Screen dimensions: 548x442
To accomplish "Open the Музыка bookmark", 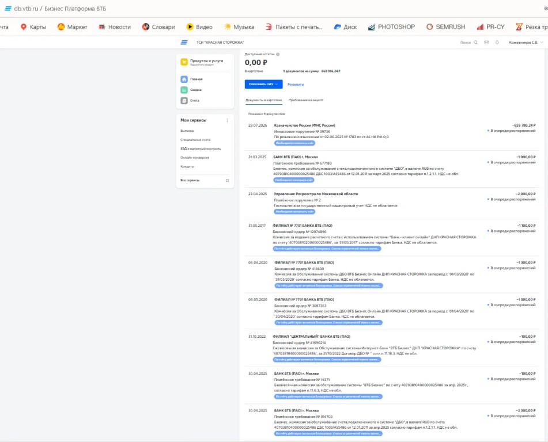I will tap(239, 27).
